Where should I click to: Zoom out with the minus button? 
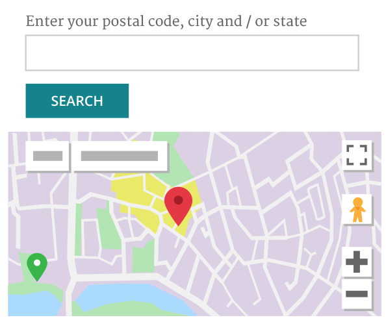tap(357, 293)
